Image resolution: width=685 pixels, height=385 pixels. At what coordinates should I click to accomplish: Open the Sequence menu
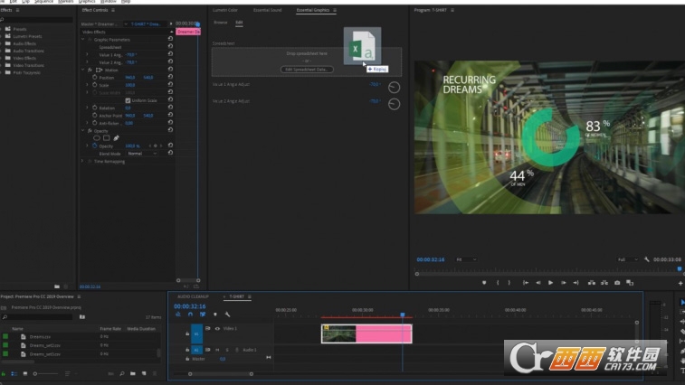click(43, 2)
